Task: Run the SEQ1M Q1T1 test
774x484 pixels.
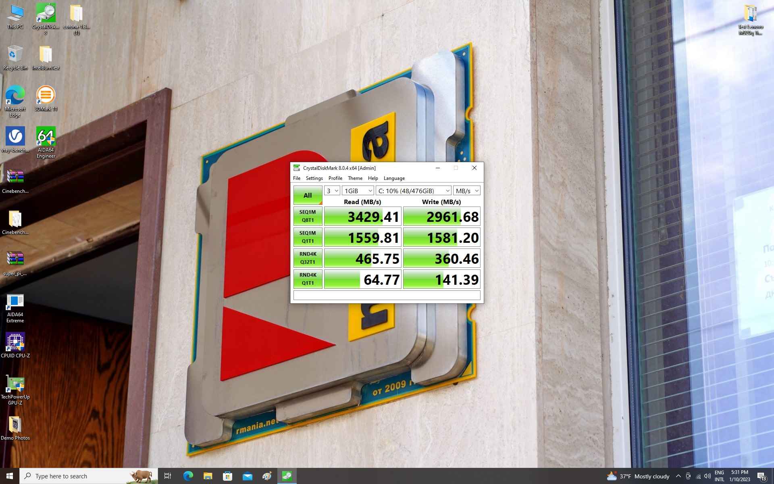Action: [x=308, y=237]
